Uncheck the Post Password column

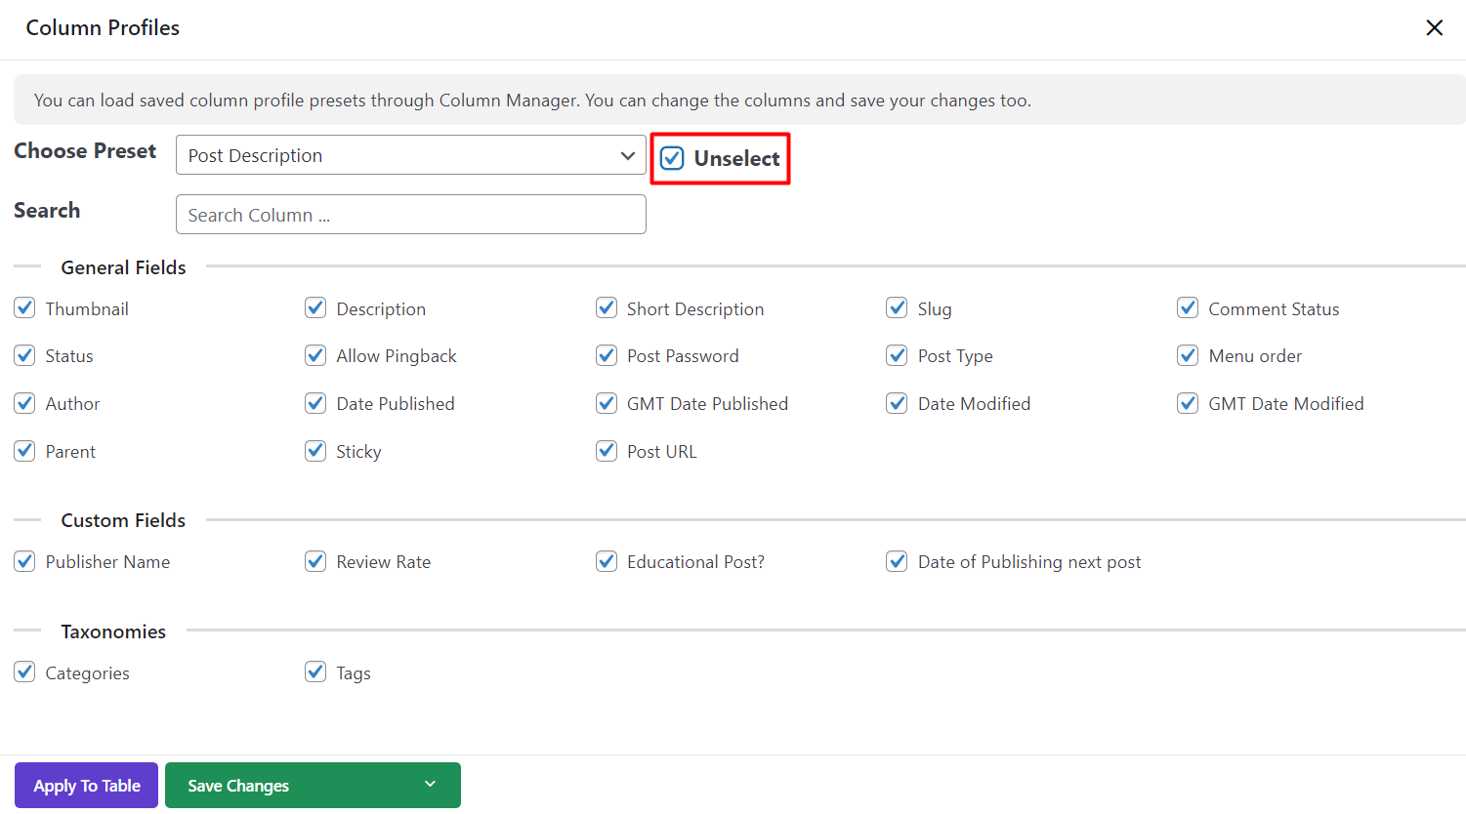coord(607,355)
